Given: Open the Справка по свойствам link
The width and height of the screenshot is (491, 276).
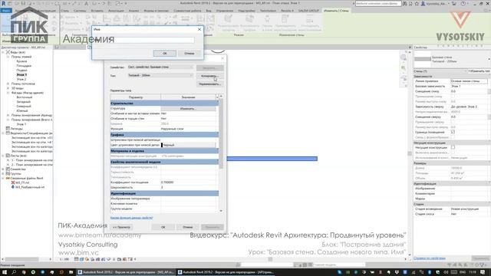Looking at the screenshot, I should pos(430,258).
